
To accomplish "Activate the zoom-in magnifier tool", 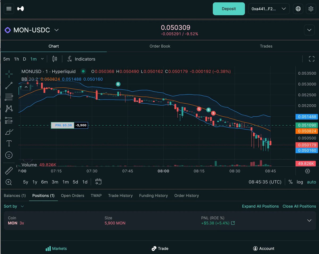I will (x=9, y=182).
